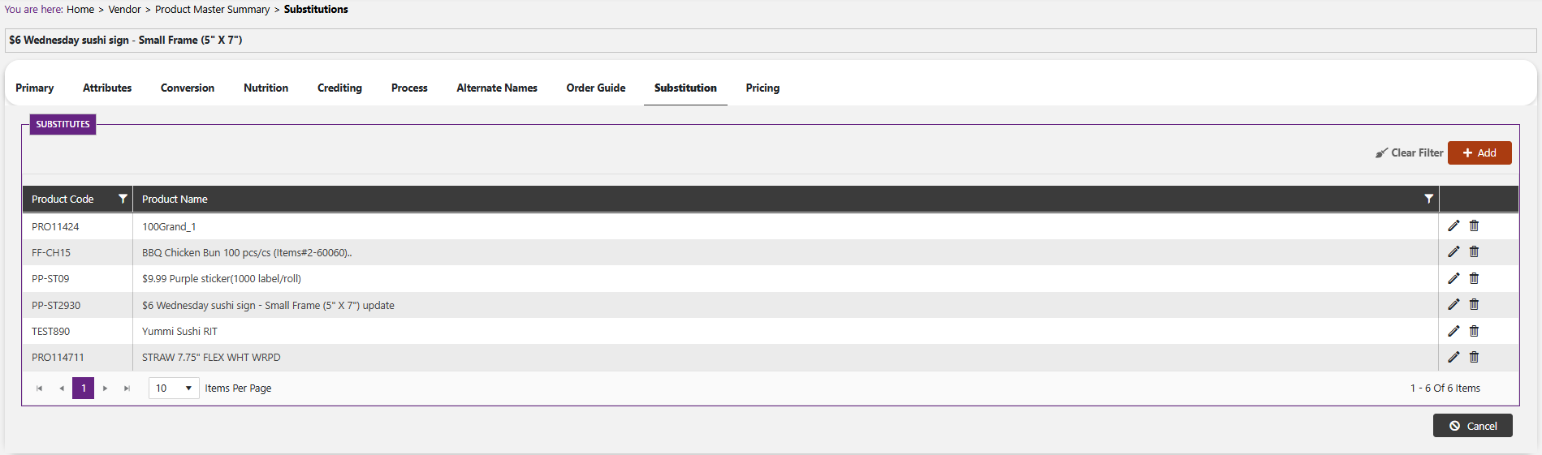Open the Product Name column filter
Viewport: 1542px width, 455px height.
pyautogui.click(x=1428, y=199)
